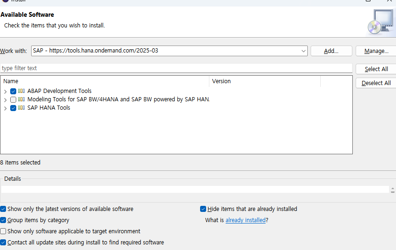Click the Manage... button

(x=376, y=51)
